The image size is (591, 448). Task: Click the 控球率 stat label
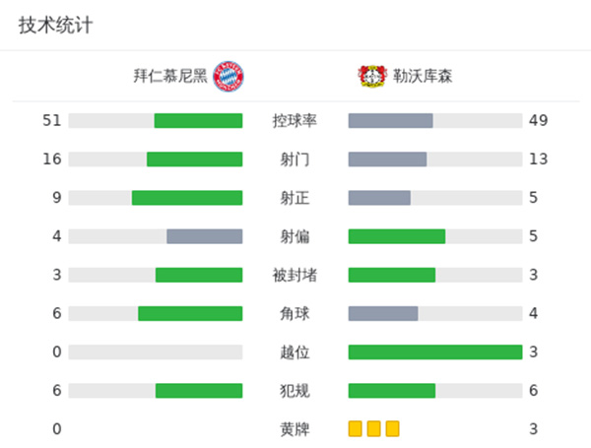coord(295,121)
